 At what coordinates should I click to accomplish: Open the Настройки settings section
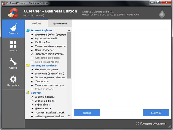(13, 81)
